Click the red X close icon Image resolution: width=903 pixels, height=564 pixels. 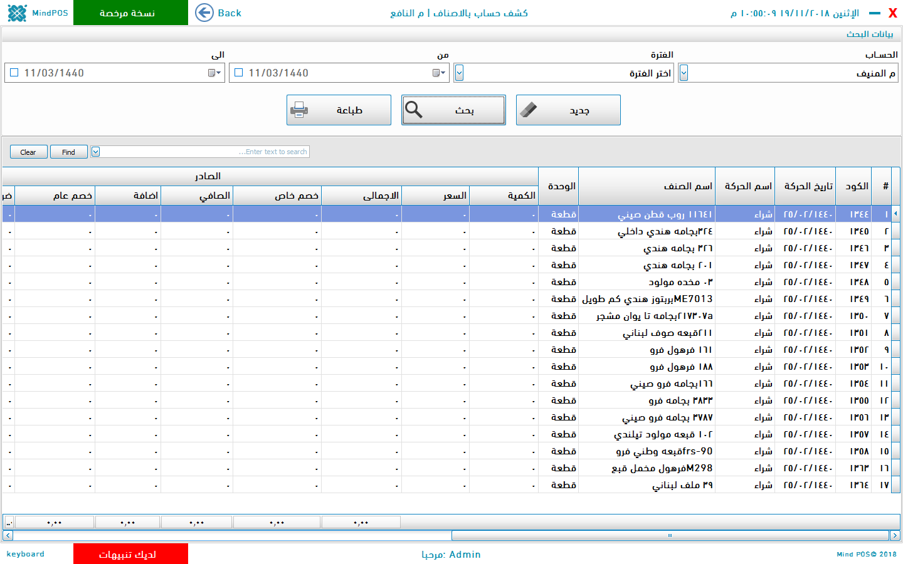click(x=892, y=13)
